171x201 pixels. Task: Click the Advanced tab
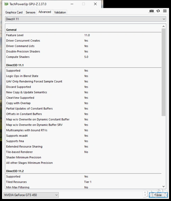pos(45,12)
